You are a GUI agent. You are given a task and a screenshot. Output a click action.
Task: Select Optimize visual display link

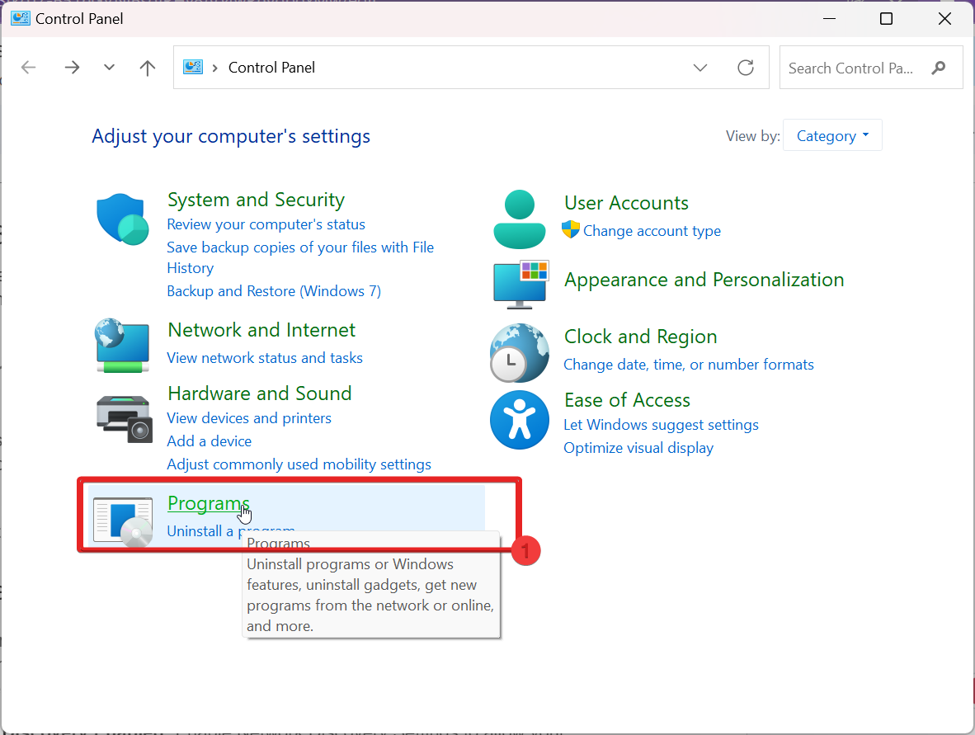click(x=638, y=448)
